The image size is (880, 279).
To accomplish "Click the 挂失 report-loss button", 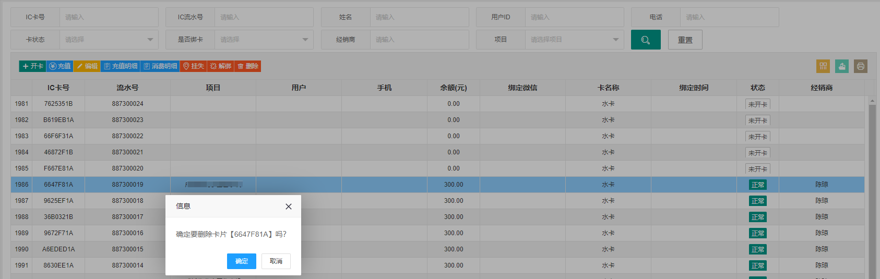I will click(x=194, y=66).
